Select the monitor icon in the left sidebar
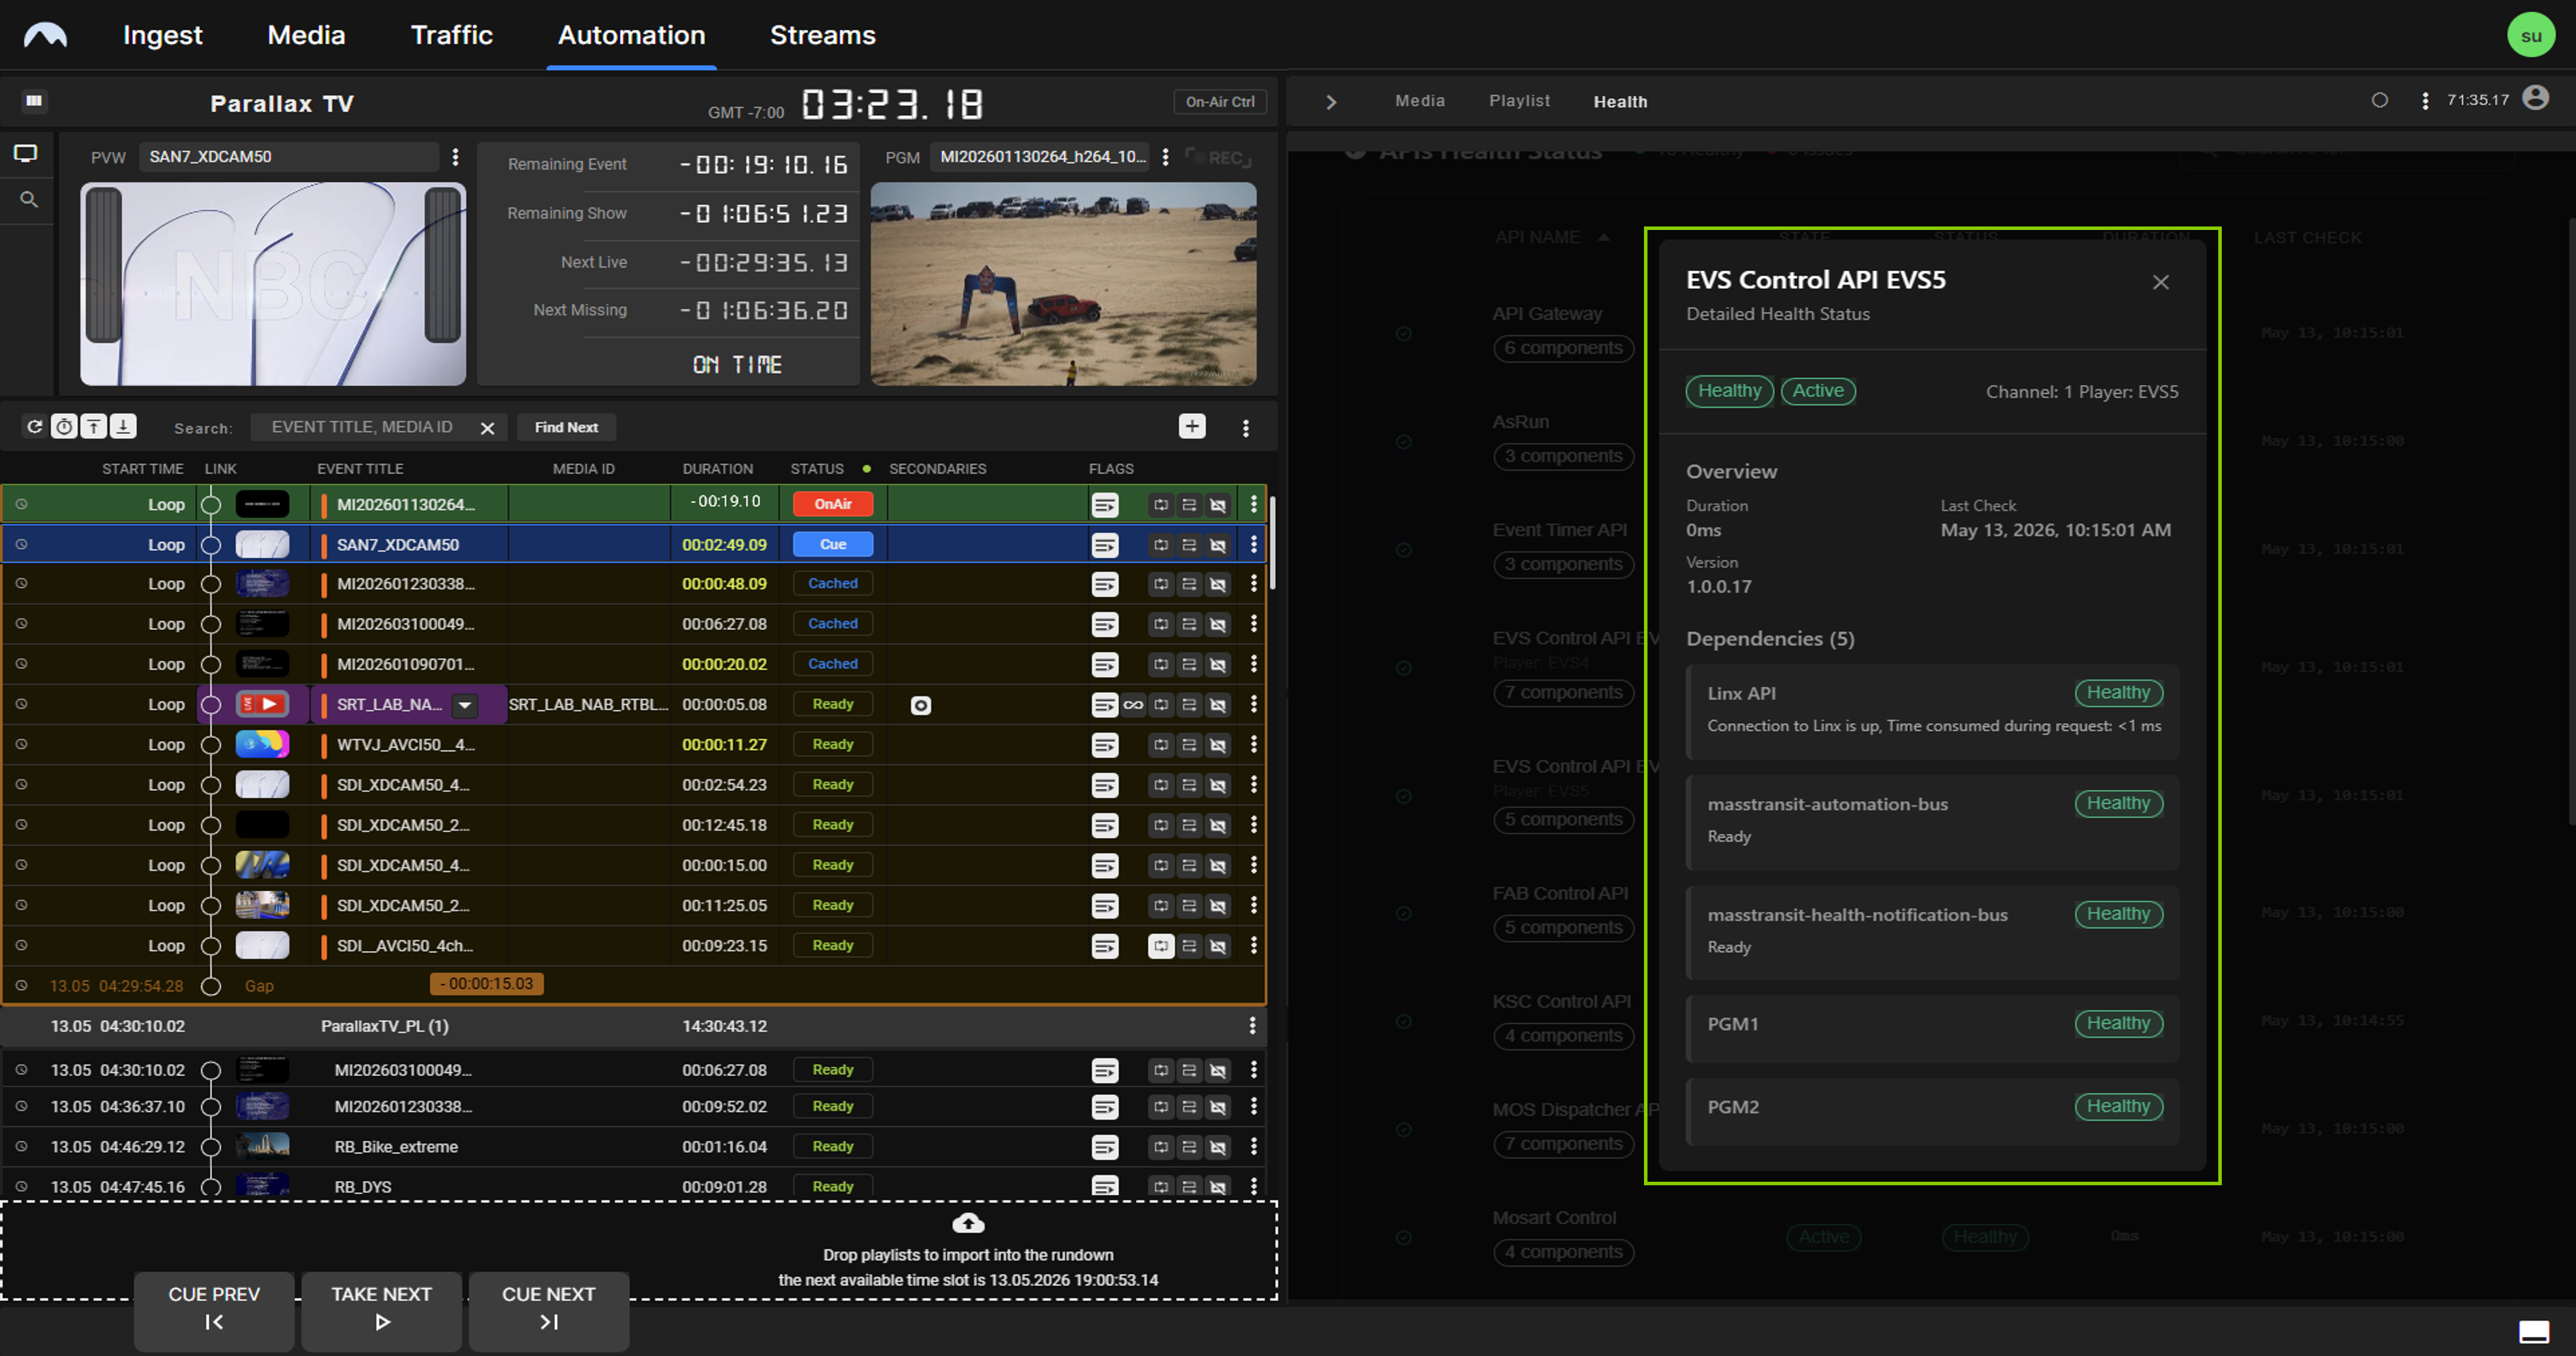The image size is (2576, 1356). 26,154
